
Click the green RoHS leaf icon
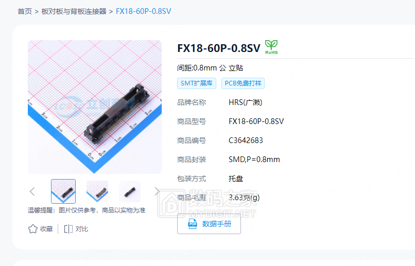(271, 47)
